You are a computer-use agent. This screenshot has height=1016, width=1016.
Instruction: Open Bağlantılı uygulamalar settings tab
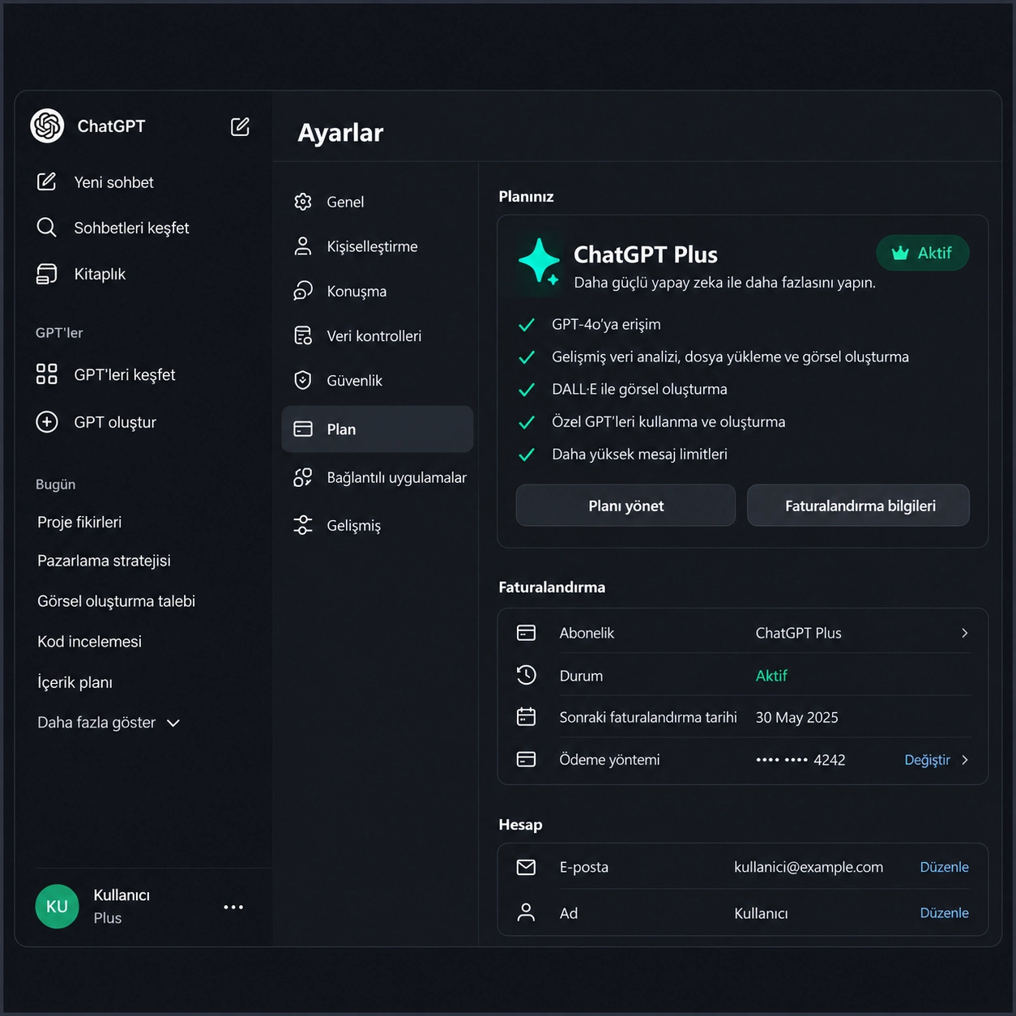click(x=378, y=477)
